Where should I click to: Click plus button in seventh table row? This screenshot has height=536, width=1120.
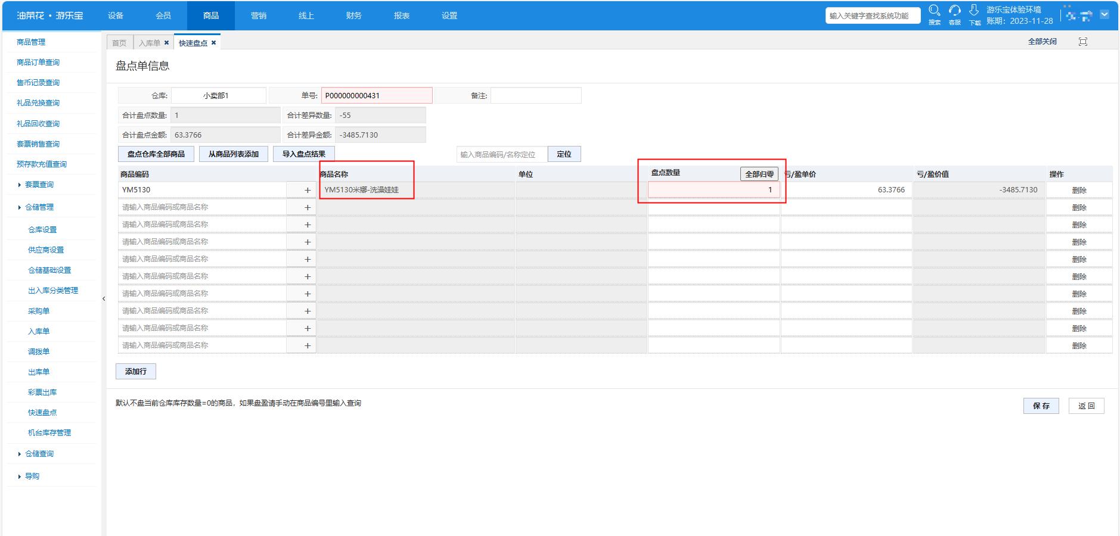pyautogui.click(x=308, y=294)
